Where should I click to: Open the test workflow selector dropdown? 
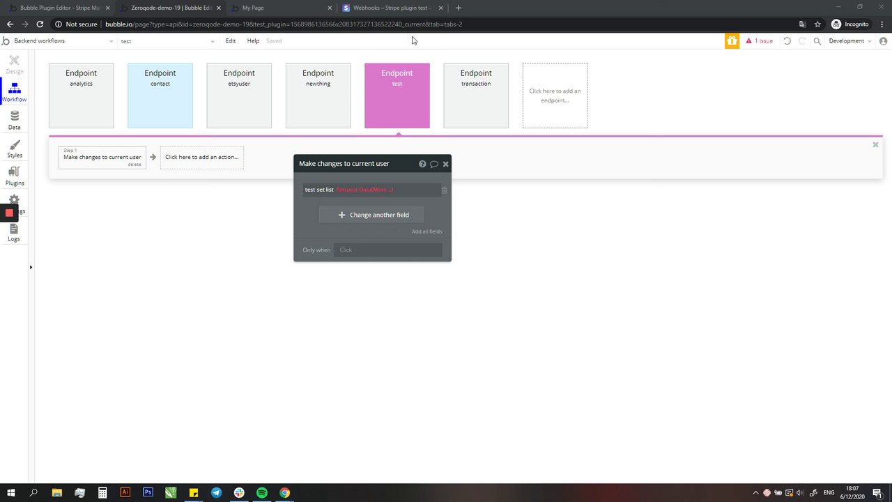(x=167, y=41)
